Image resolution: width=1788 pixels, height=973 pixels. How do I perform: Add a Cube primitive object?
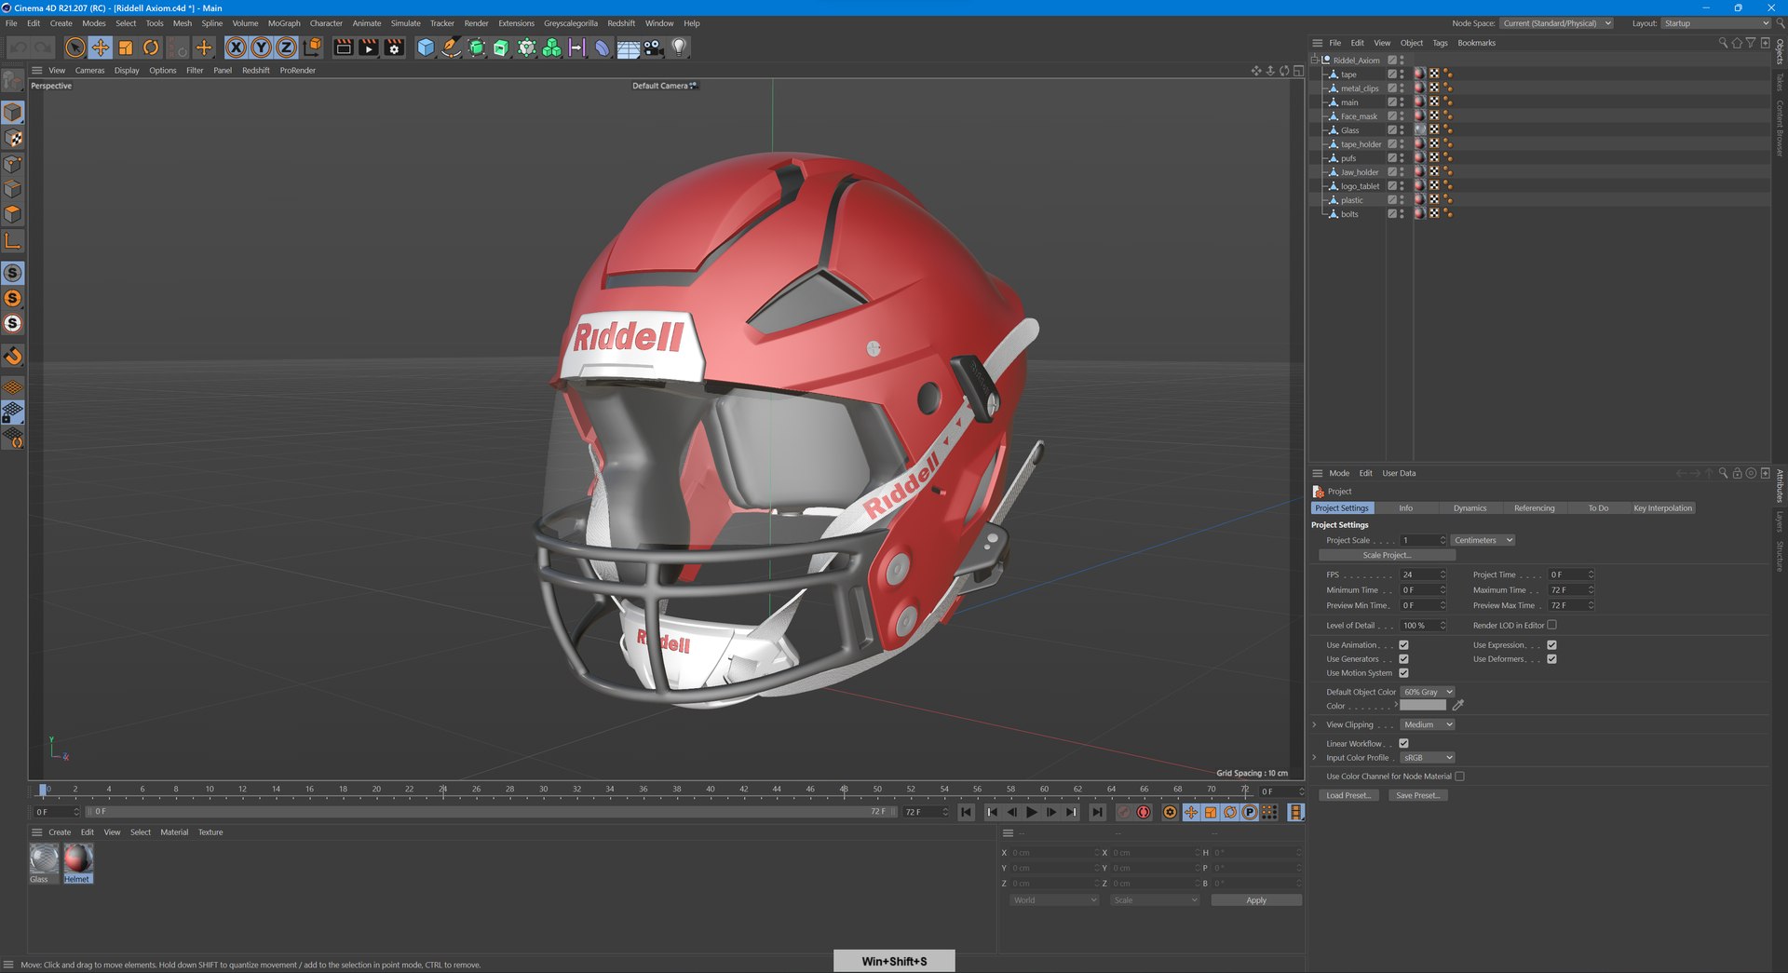pyautogui.click(x=426, y=47)
